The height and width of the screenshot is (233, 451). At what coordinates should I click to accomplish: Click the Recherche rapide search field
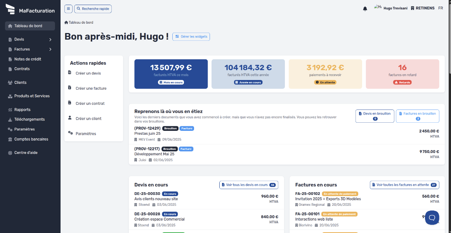(93, 9)
